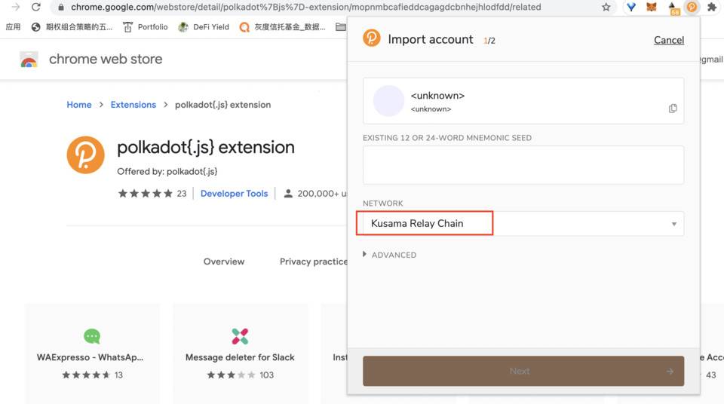The image size is (724, 407).
Task: Click the chrome web store logo
Action: (29, 60)
